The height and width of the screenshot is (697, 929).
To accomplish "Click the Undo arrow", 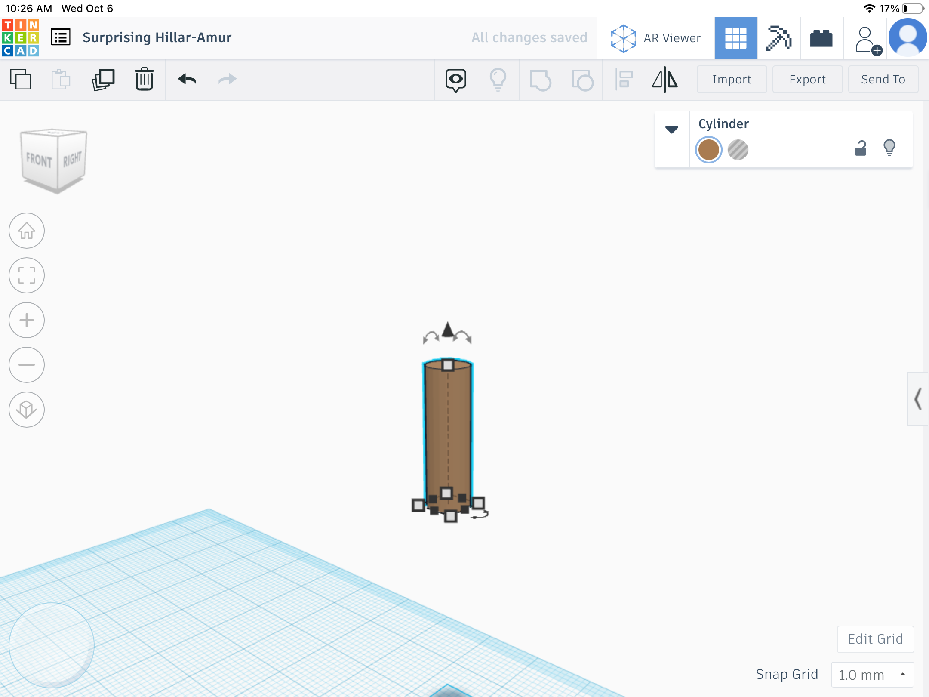I will tap(187, 79).
